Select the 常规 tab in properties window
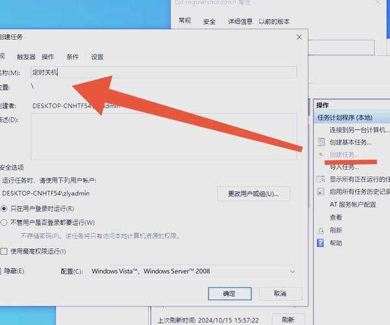Screen dimensions: 390x325 [185, 20]
